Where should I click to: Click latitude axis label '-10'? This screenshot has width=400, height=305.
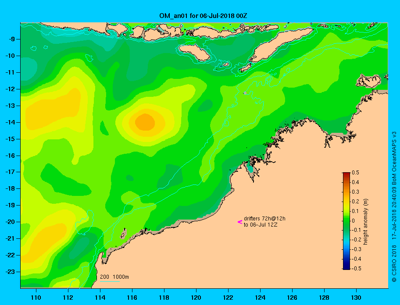[x=11, y=56]
